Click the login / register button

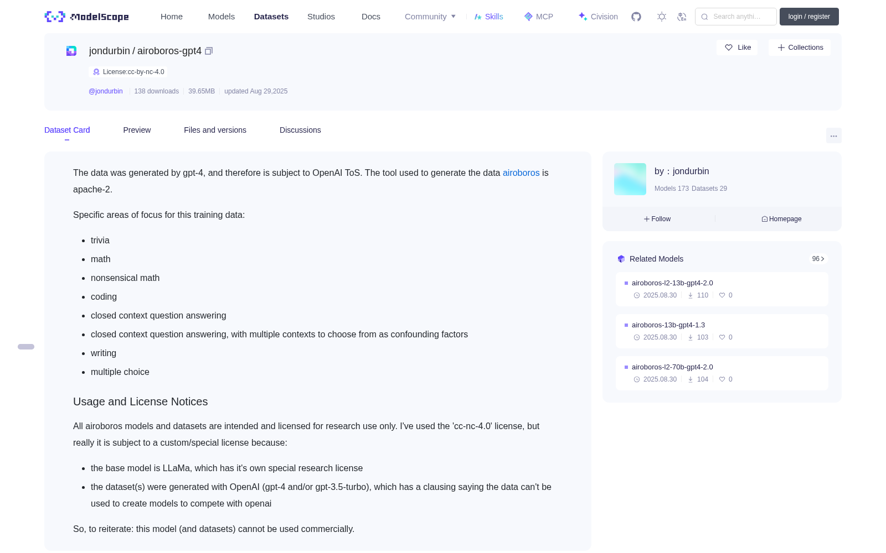point(809,17)
